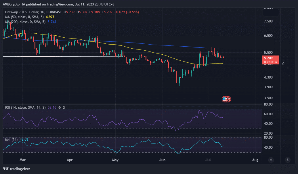The height and width of the screenshot is (174, 298).
Task: Click the RSI (14, close, SMA, 14, 2) legend
Action: [25, 108]
